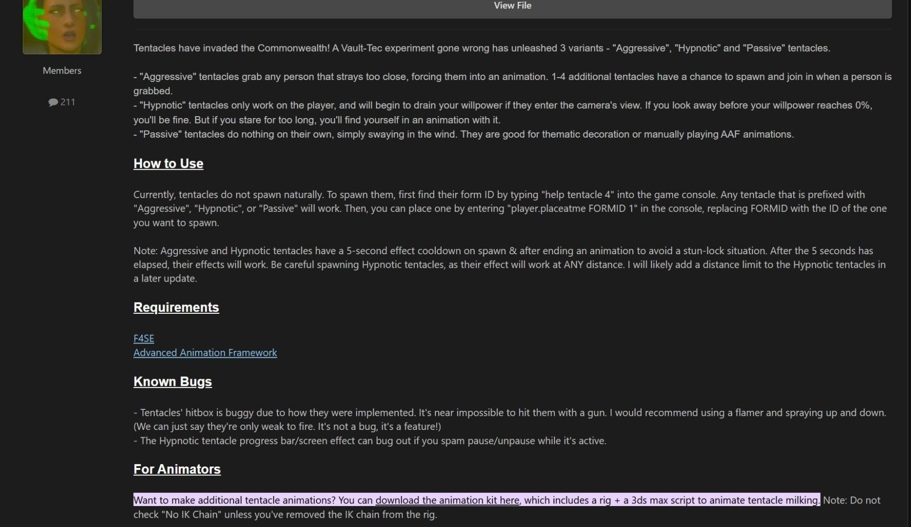Click the 'Known Bugs' heading
Screen dimensions: 911x527
tap(172, 381)
